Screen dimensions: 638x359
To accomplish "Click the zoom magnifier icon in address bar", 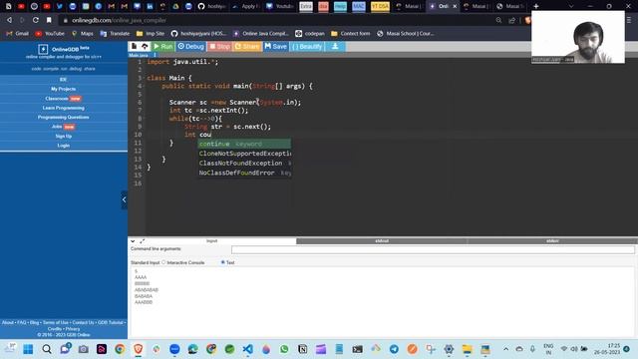I will pyautogui.click(x=498, y=20).
